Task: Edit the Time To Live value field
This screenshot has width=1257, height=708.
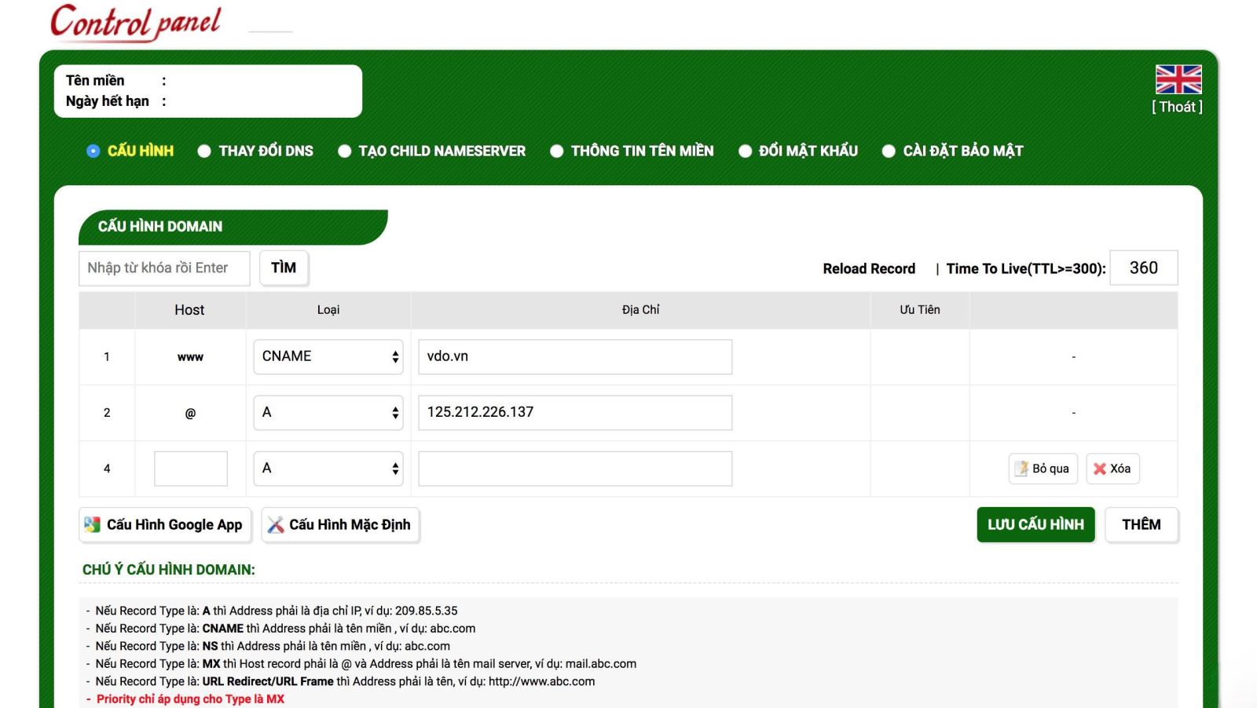Action: (x=1144, y=268)
